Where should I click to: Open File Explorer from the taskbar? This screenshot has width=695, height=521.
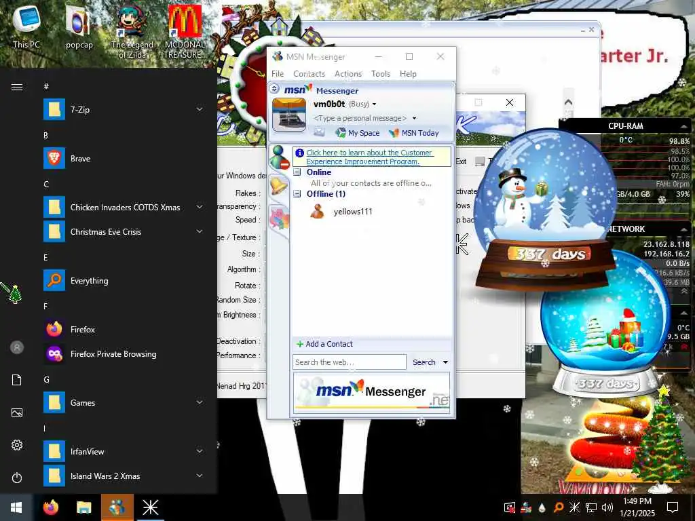[83, 507]
